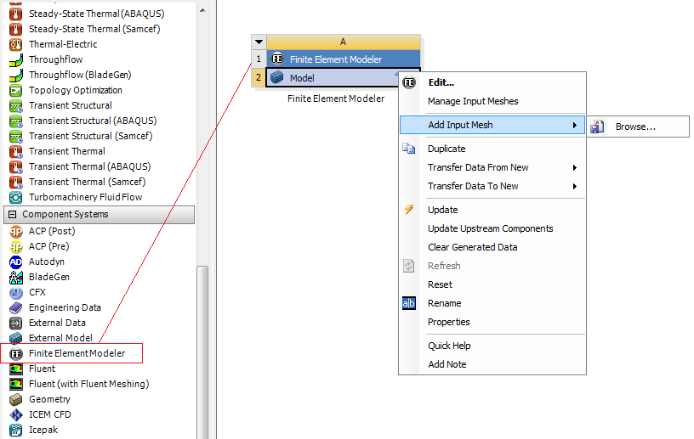Click the Browse mesh file icon
Image resolution: width=694 pixels, height=439 pixels.
597,127
